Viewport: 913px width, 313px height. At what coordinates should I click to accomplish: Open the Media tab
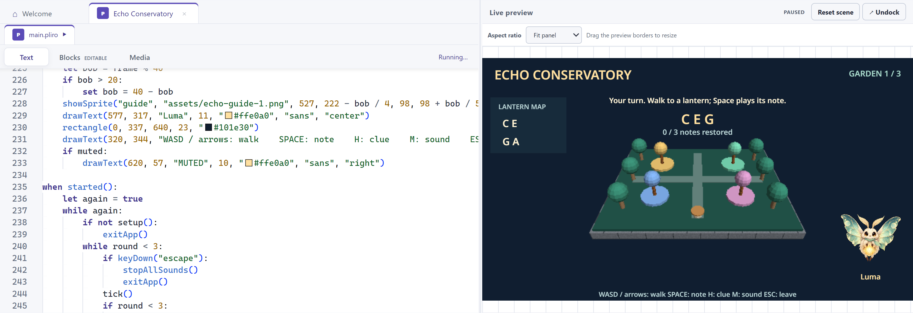(140, 57)
